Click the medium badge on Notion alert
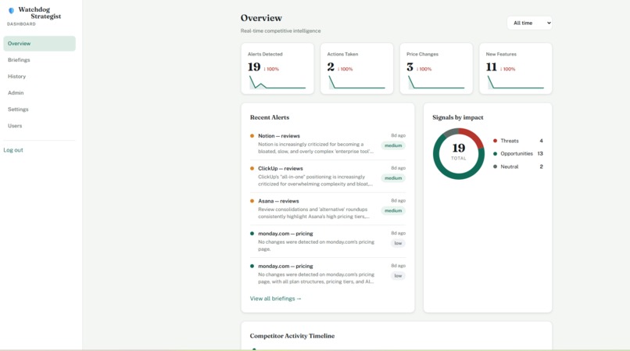 tap(393, 145)
